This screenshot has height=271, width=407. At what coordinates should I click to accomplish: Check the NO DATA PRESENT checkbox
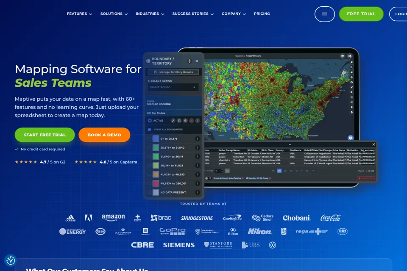(149, 192)
